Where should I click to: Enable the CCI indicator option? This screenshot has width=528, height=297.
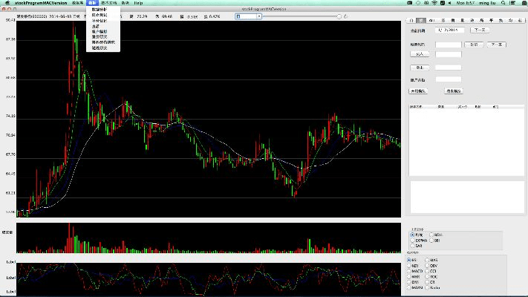(426, 272)
